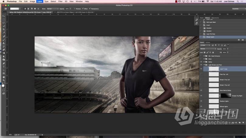Screen dimensions: 246x138
Task: Select the Zoom tool
Action: point(4,80)
